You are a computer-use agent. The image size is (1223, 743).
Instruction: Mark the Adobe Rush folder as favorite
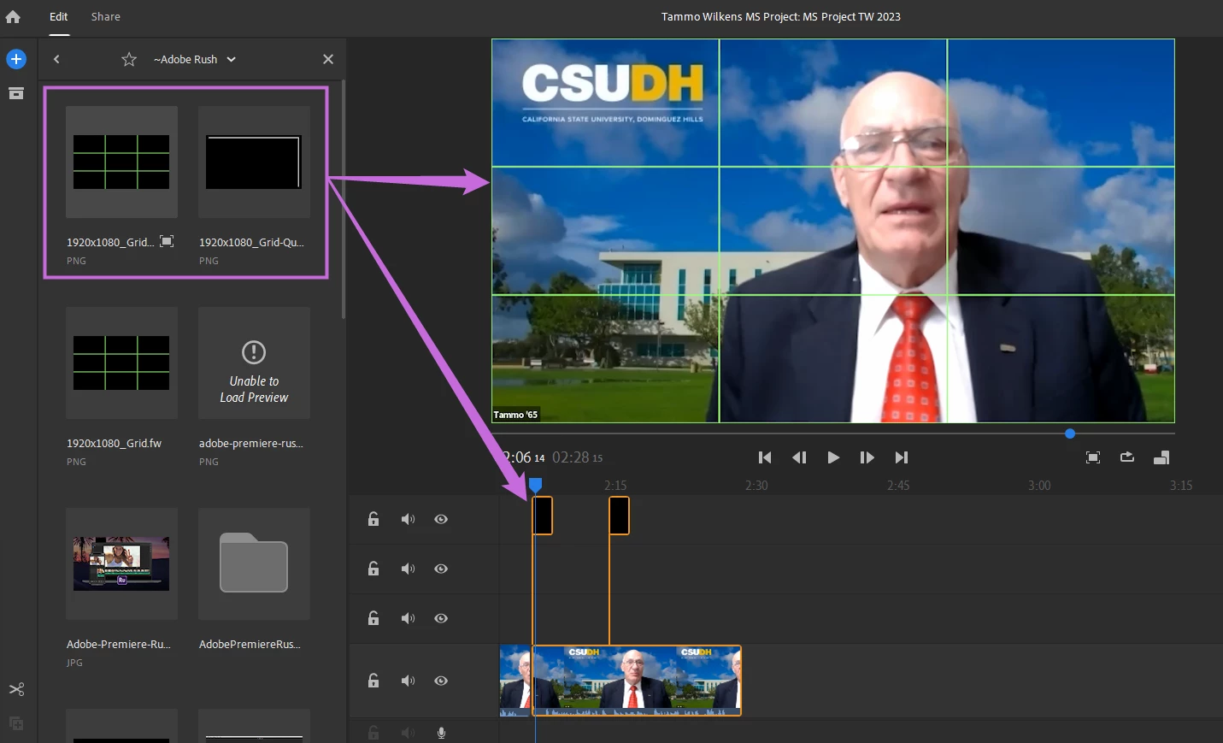[129, 59]
